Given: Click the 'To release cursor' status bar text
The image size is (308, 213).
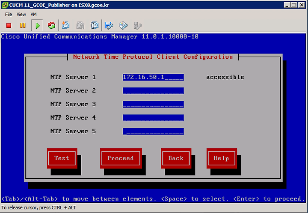Looking at the screenshot, I should tap(38, 208).
